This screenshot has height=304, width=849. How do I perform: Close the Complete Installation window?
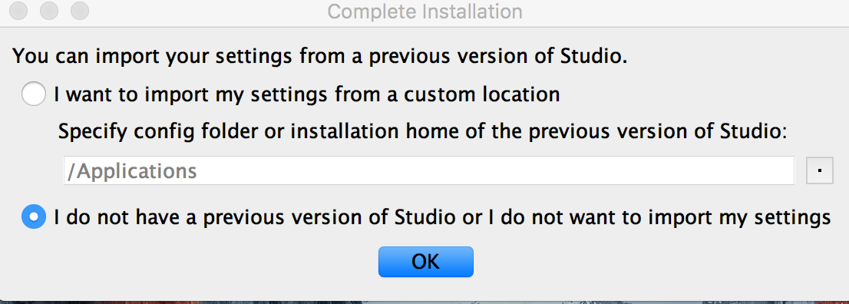18,11
